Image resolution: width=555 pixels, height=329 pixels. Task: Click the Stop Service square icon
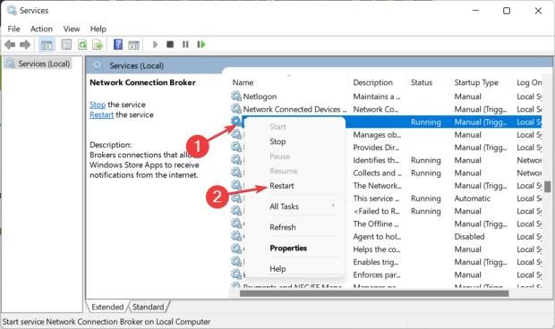(x=170, y=45)
